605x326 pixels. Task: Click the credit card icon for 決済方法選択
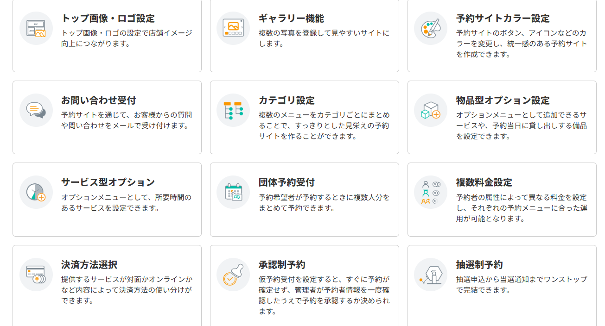point(36,275)
